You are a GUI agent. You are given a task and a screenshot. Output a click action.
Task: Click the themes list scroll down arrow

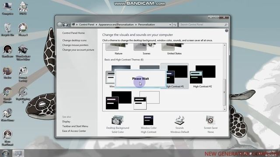(x=224, y=109)
